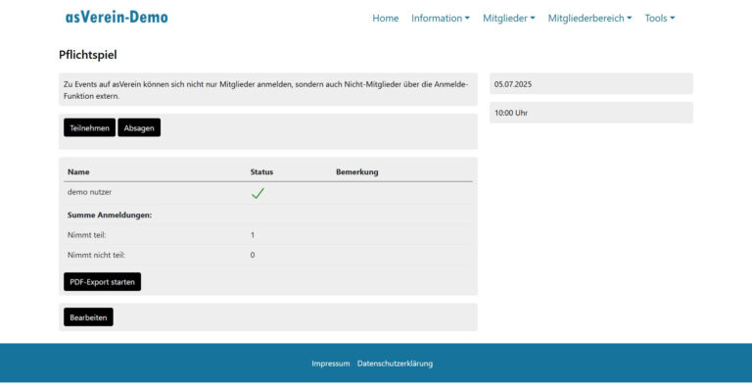
Task: Open the Mitgliederbereich dropdown
Action: coord(589,19)
